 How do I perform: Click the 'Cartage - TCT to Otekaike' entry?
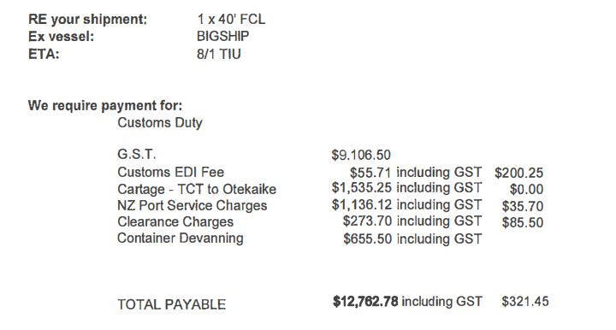(197, 190)
